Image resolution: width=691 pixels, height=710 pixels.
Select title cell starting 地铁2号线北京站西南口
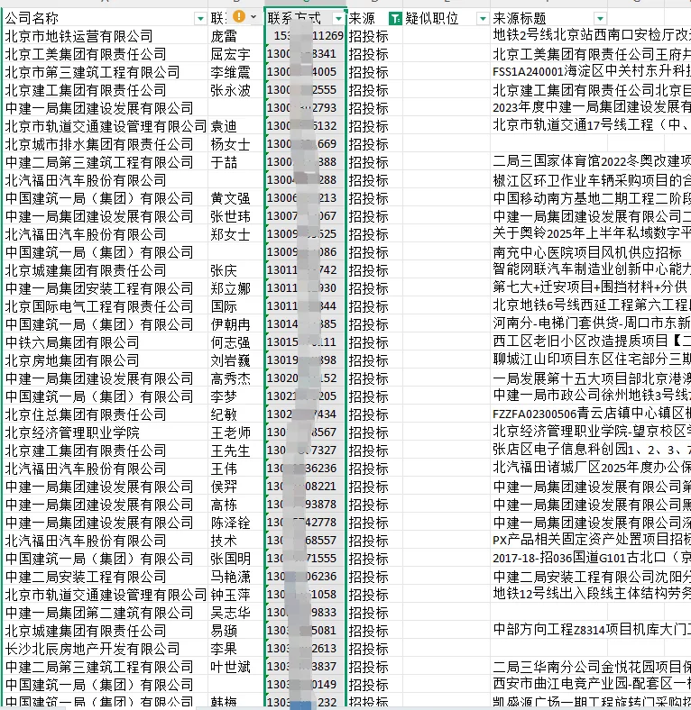(591, 35)
